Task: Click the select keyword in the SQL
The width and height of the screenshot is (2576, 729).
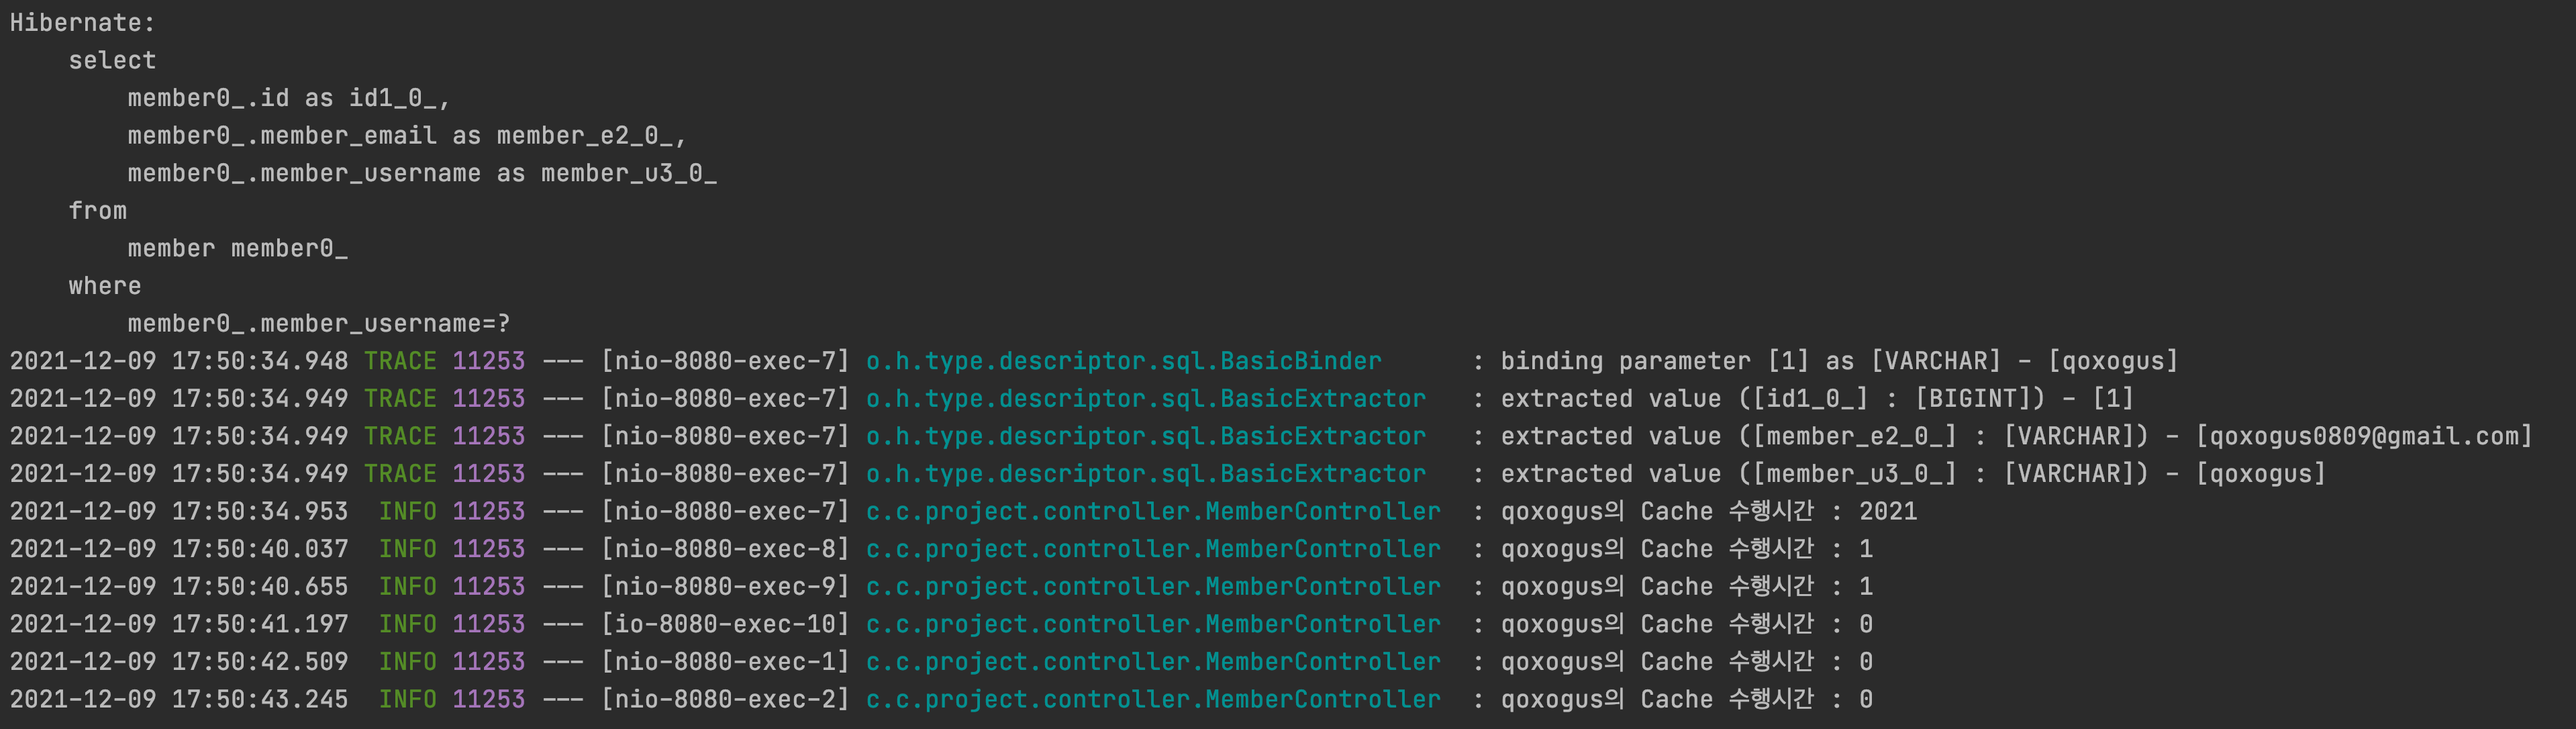Action: coord(112,61)
